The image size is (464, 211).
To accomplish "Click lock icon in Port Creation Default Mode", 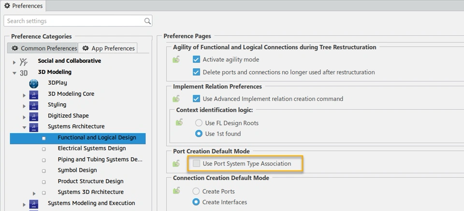I will pyautogui.click(x=177, y=164).
